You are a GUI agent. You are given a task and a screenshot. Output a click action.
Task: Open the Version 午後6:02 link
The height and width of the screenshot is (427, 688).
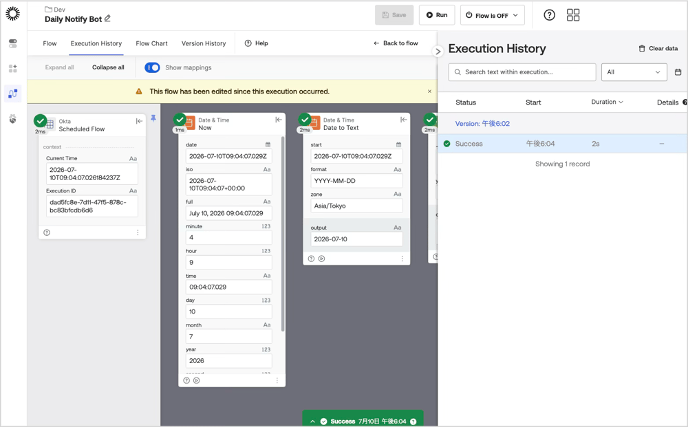(482, 124)
